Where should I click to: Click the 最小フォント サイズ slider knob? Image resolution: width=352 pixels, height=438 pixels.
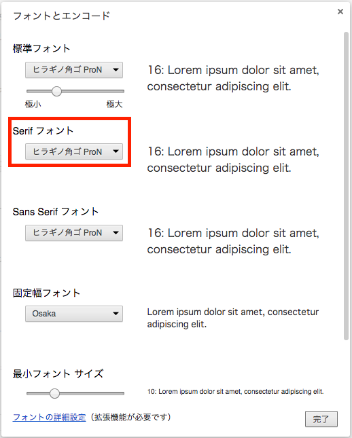point(54,393)
